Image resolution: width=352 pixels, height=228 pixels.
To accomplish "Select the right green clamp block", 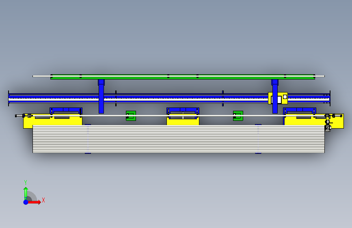I will (238, 116).
